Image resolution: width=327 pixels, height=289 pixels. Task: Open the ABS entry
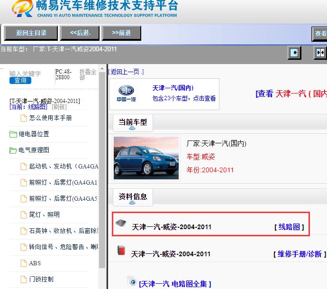tap(35, 263)
